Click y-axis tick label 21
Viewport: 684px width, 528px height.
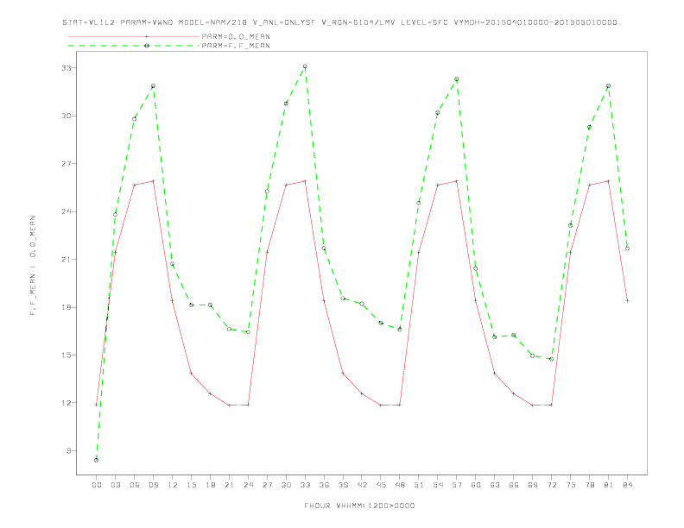(66, 260)
